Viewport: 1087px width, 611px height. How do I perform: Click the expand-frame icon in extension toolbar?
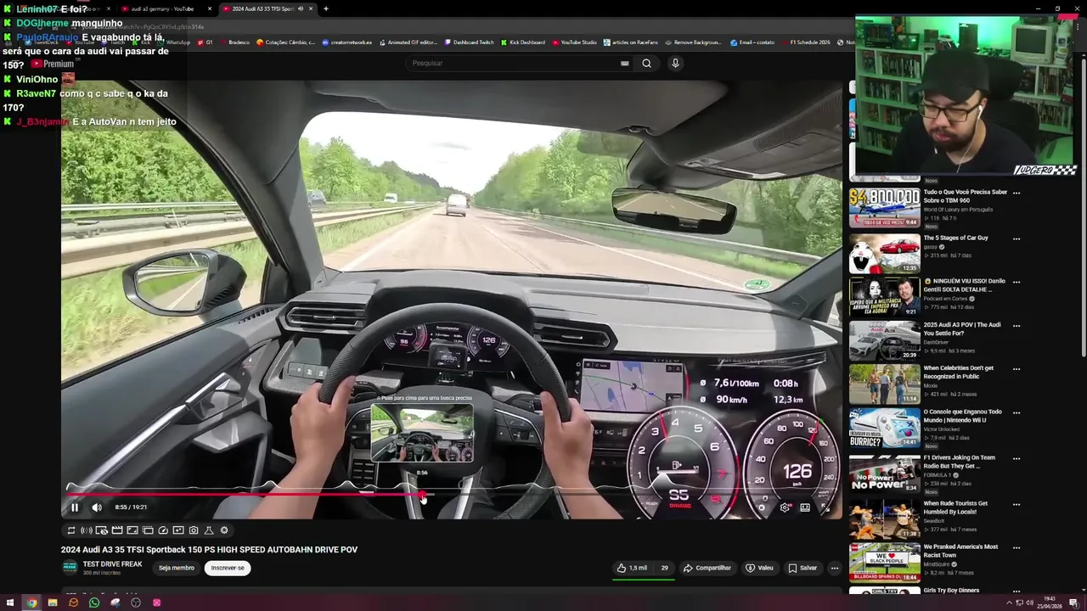pyautogui.click(x=132, y=530)
